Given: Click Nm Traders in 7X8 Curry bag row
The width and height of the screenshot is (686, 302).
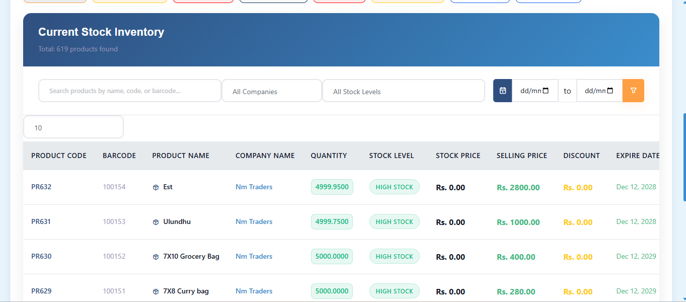Looking at the screenshot, I should (254, 291).
